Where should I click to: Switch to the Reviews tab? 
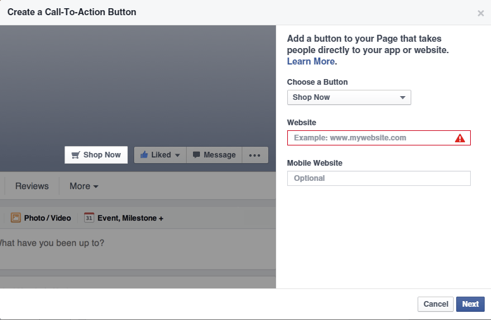point(32,186)
